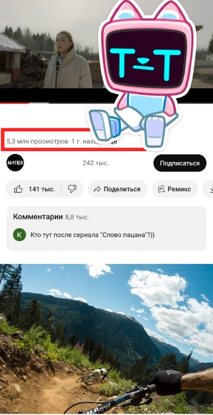Click the thumbs-up like icon
The width and height of the screenshot is (213, 415).
tap(18, 189)
